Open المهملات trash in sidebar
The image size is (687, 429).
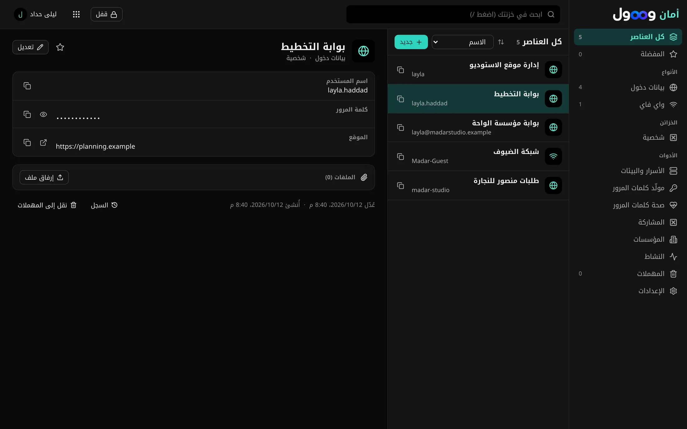point(628,274)
